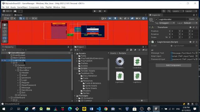Toggle scene visibility hidden objects icon
Viewport: 200px width, 112px height.
(132, 18)
